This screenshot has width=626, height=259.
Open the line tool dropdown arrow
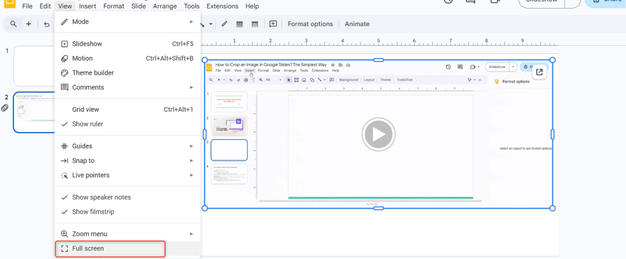pyautogui.click(x=210, y=24)
